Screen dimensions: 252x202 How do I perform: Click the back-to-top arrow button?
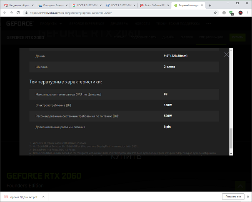240,186
